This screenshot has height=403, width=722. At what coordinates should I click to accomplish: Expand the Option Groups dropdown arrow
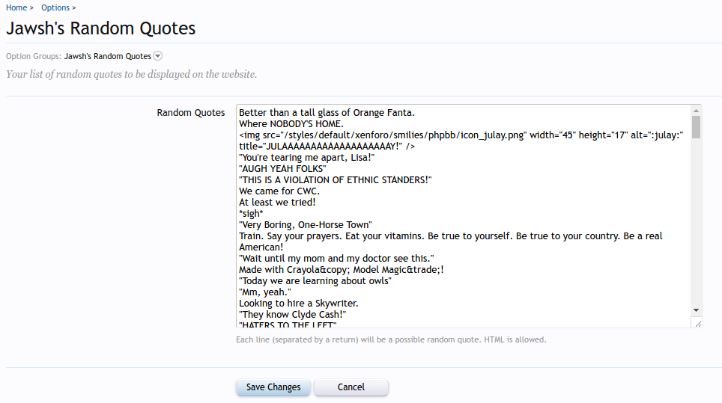coord(157,56)
